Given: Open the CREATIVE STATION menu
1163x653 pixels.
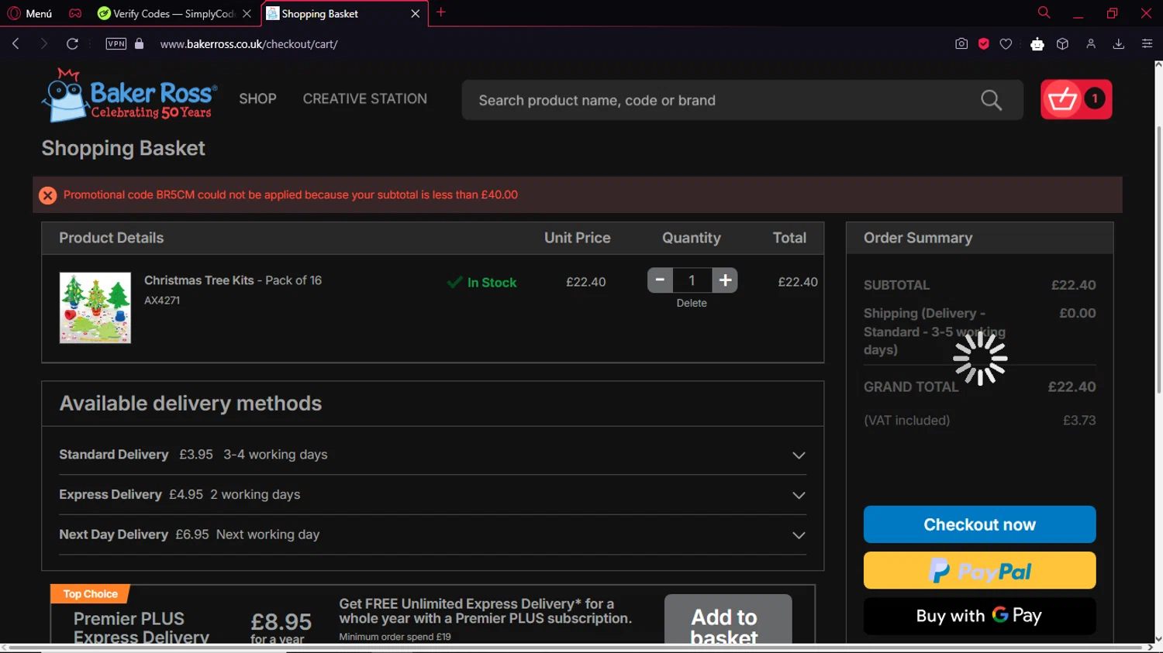Looking at the screenshot, I should click(x=365, y=99).
